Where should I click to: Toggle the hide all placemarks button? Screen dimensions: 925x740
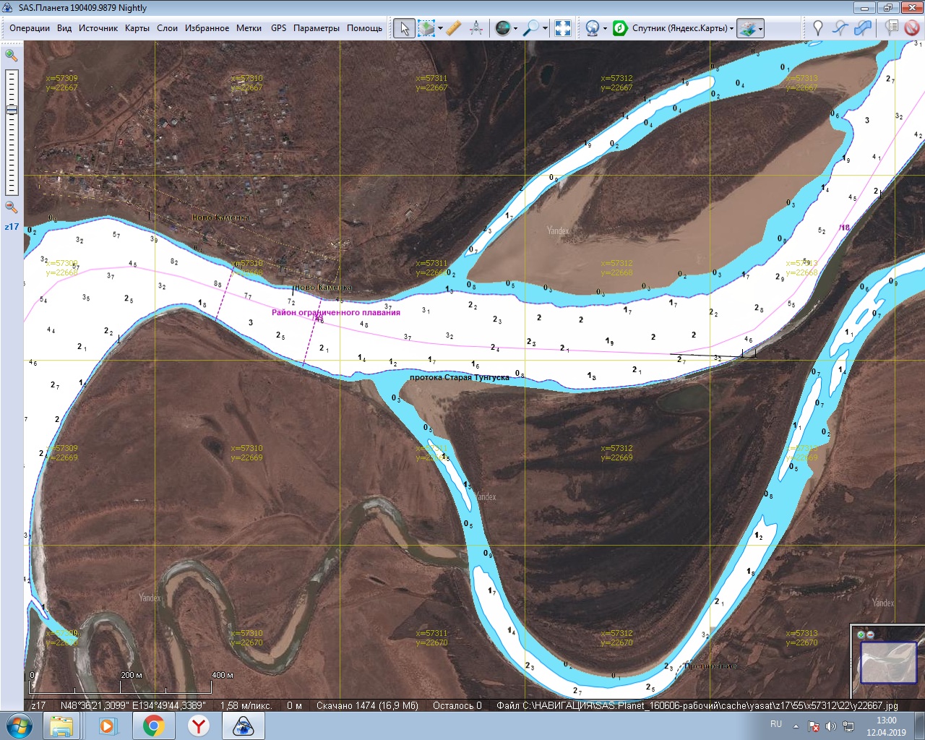click(x=912, y=28)
